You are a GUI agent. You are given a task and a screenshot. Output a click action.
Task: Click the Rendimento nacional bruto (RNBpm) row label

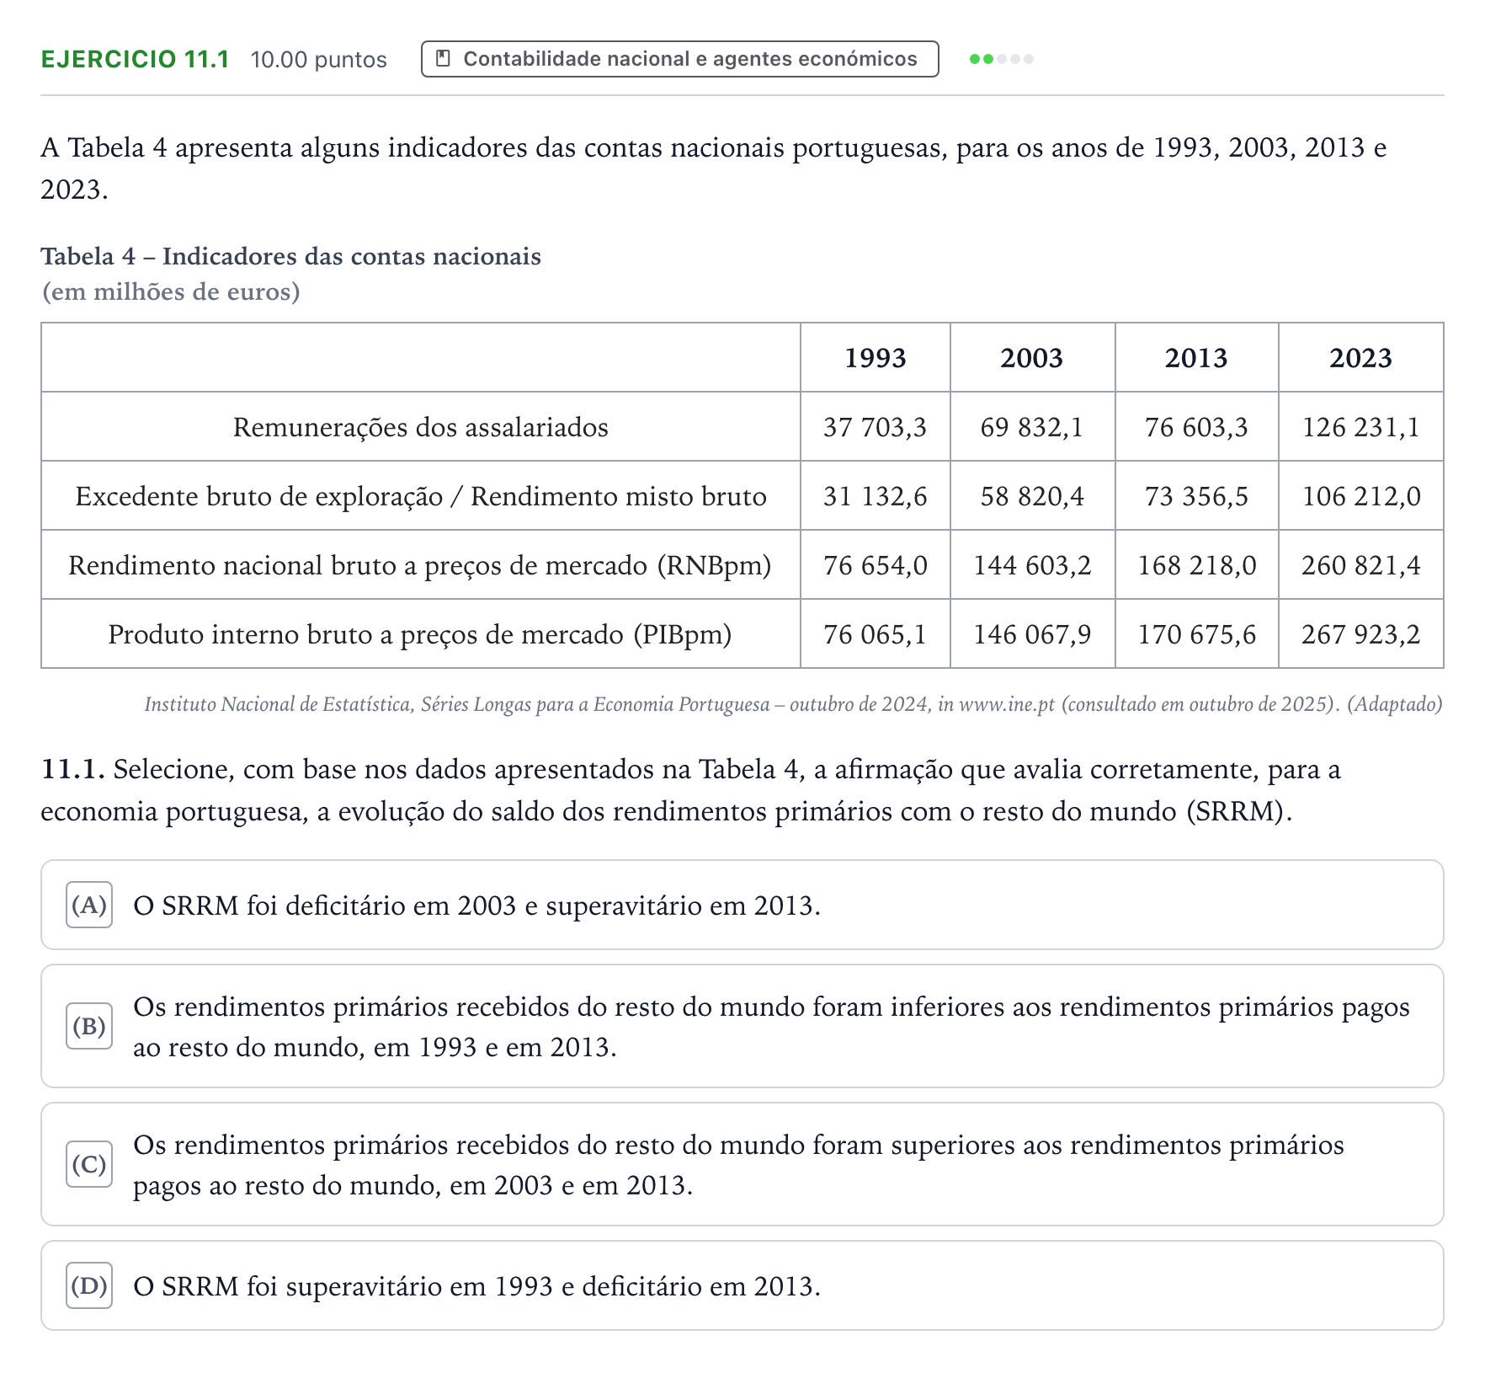click(420, 565)
